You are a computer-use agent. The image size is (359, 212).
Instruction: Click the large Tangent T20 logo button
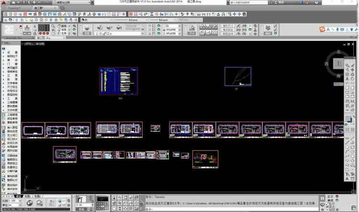click(10, 30)
